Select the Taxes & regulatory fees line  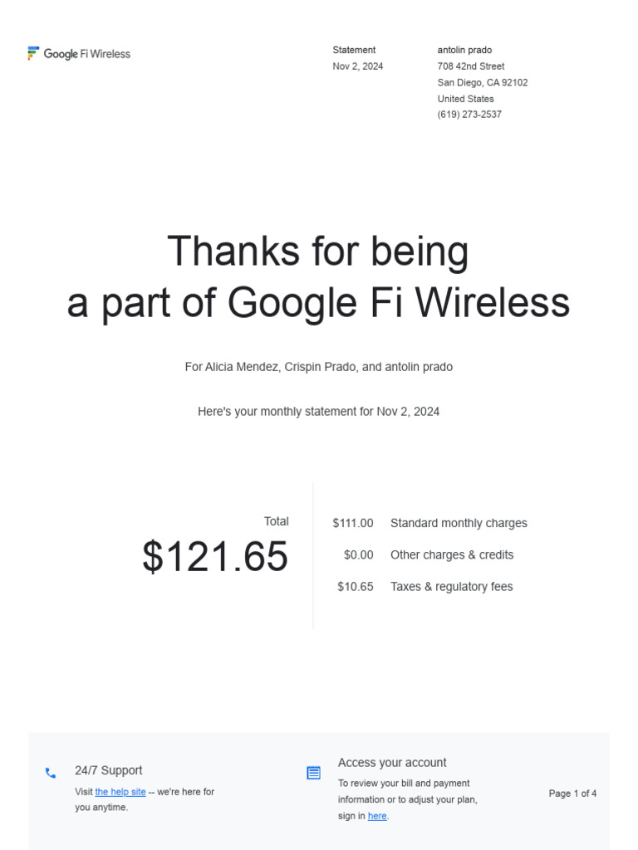click(x=451, y=586)
